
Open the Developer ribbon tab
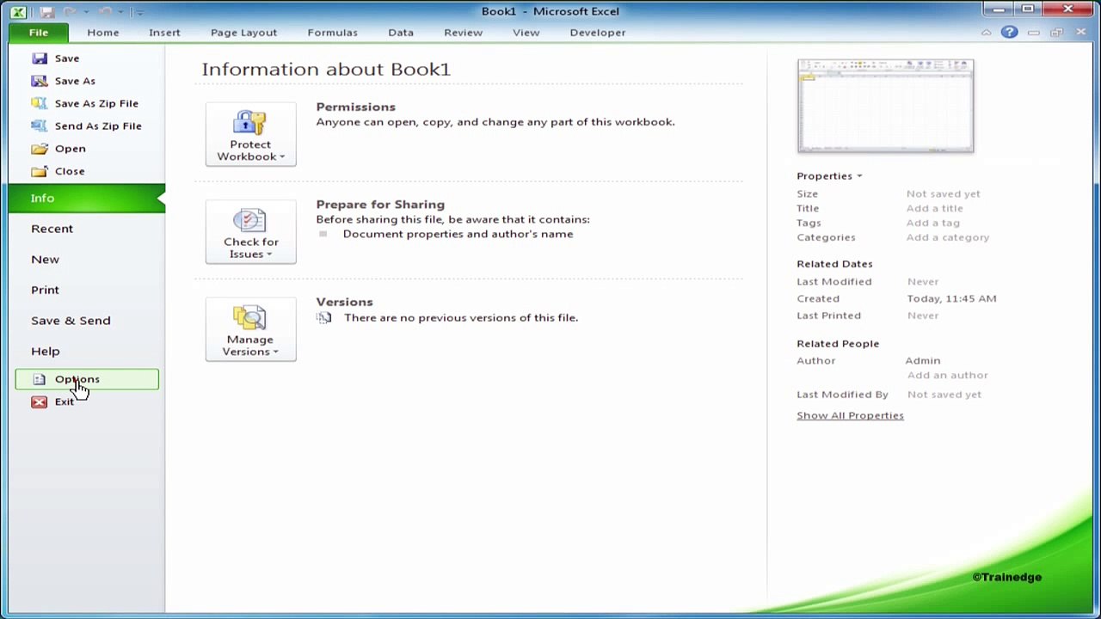click(598, 33)
